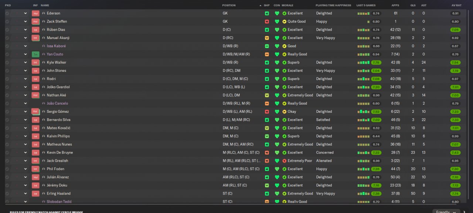The height and width of the screenshot is (213, 473).
Task: Click Ederson's condition heart icon
Action: (x=277, y=13)
